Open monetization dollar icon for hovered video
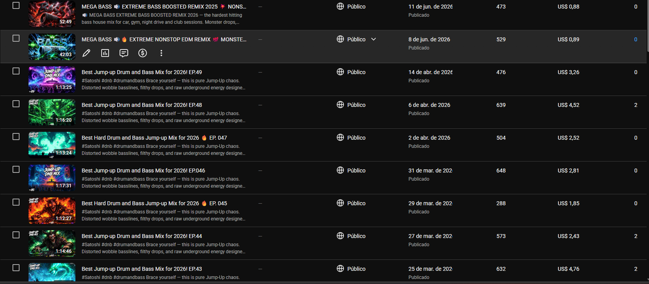Screen dimensions: 649x284 click(x=142, y=53)
